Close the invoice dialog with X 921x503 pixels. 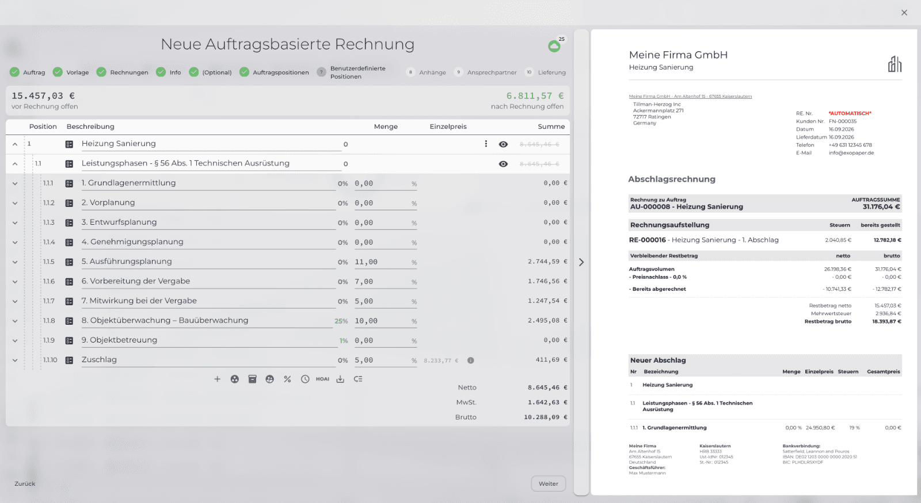tap(904, 13)
